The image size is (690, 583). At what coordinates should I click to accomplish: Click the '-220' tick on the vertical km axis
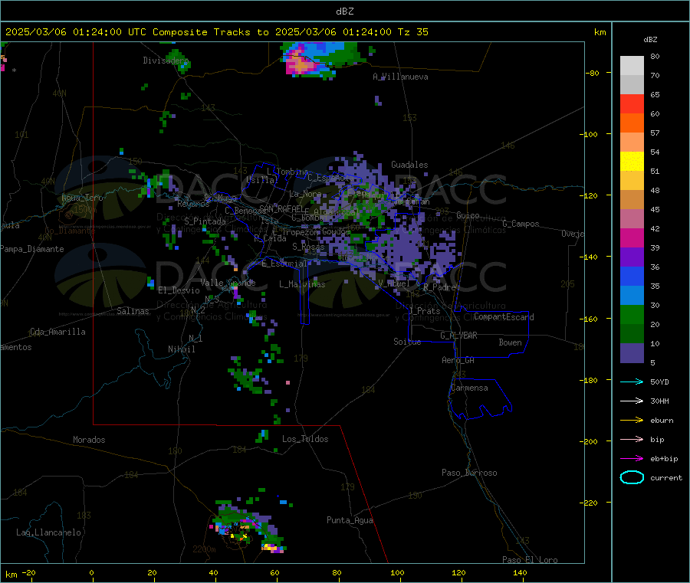pyautogui.click(x=590, y=503)
